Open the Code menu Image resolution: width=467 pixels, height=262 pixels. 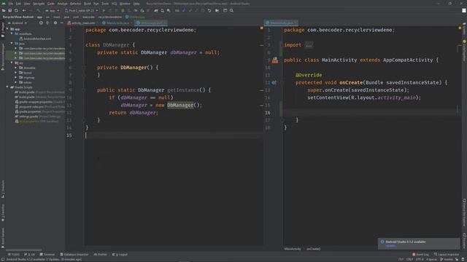coord(51,4)
